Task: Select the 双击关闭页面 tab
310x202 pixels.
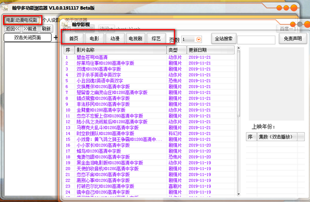Action: [27, 38]
